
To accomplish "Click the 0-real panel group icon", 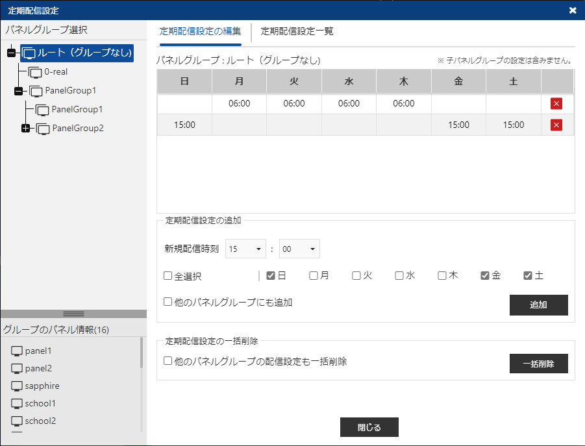I will point(35,71).
